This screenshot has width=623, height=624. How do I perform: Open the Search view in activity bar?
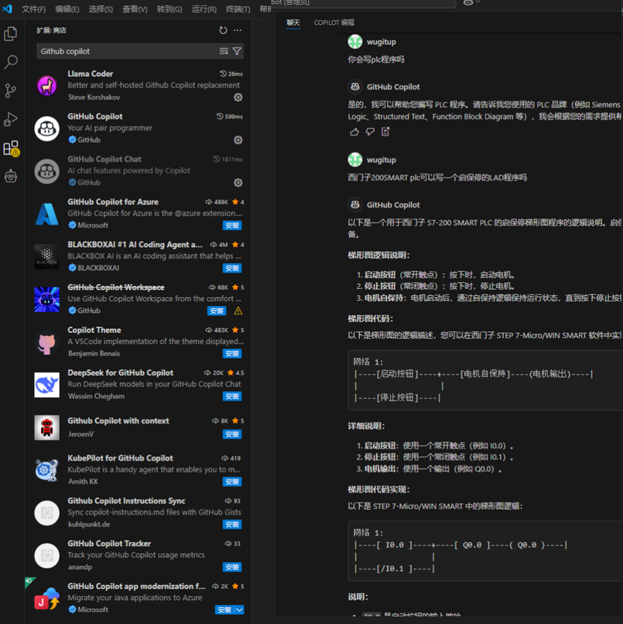coord(11,62)
